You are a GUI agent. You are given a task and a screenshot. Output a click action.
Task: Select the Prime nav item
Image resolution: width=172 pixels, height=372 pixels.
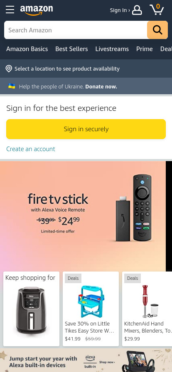click(145, 49)
